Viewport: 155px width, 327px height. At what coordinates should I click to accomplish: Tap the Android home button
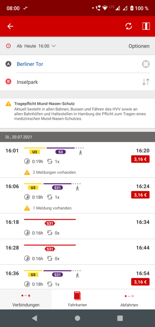77,318
